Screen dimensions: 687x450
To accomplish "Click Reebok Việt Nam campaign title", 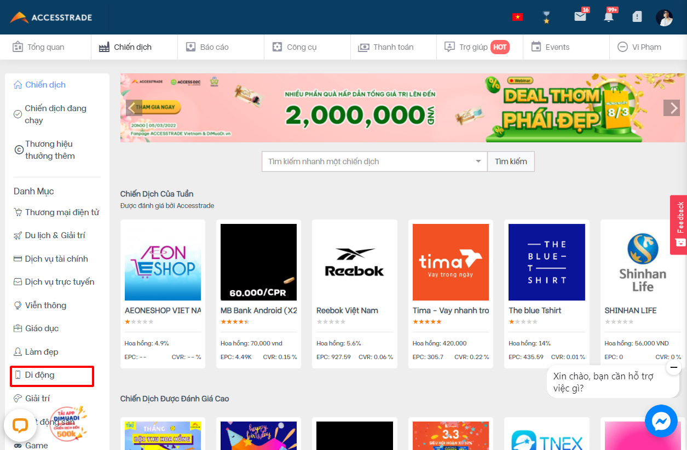I will pyautogui.click(x=347, y=310).
